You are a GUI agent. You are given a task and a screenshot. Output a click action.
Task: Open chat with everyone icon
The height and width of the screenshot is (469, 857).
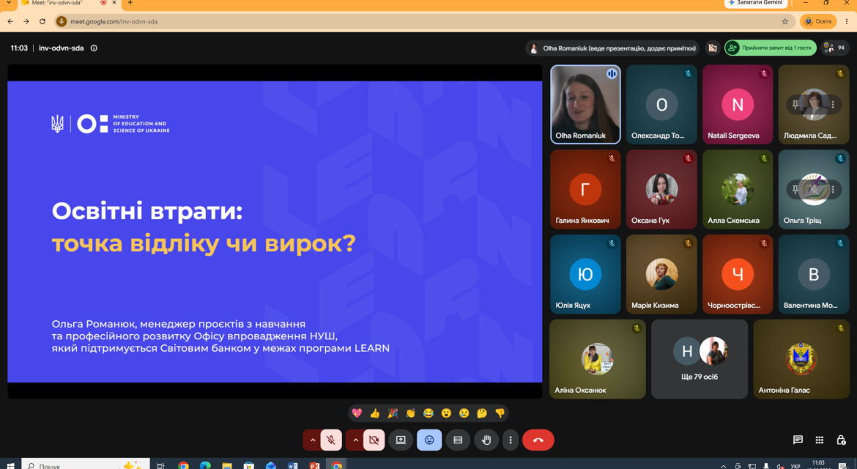(798, 440)
